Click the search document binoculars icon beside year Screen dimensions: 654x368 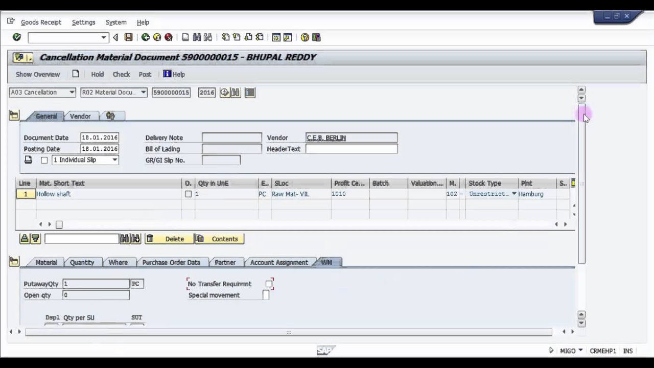point(235,93)
